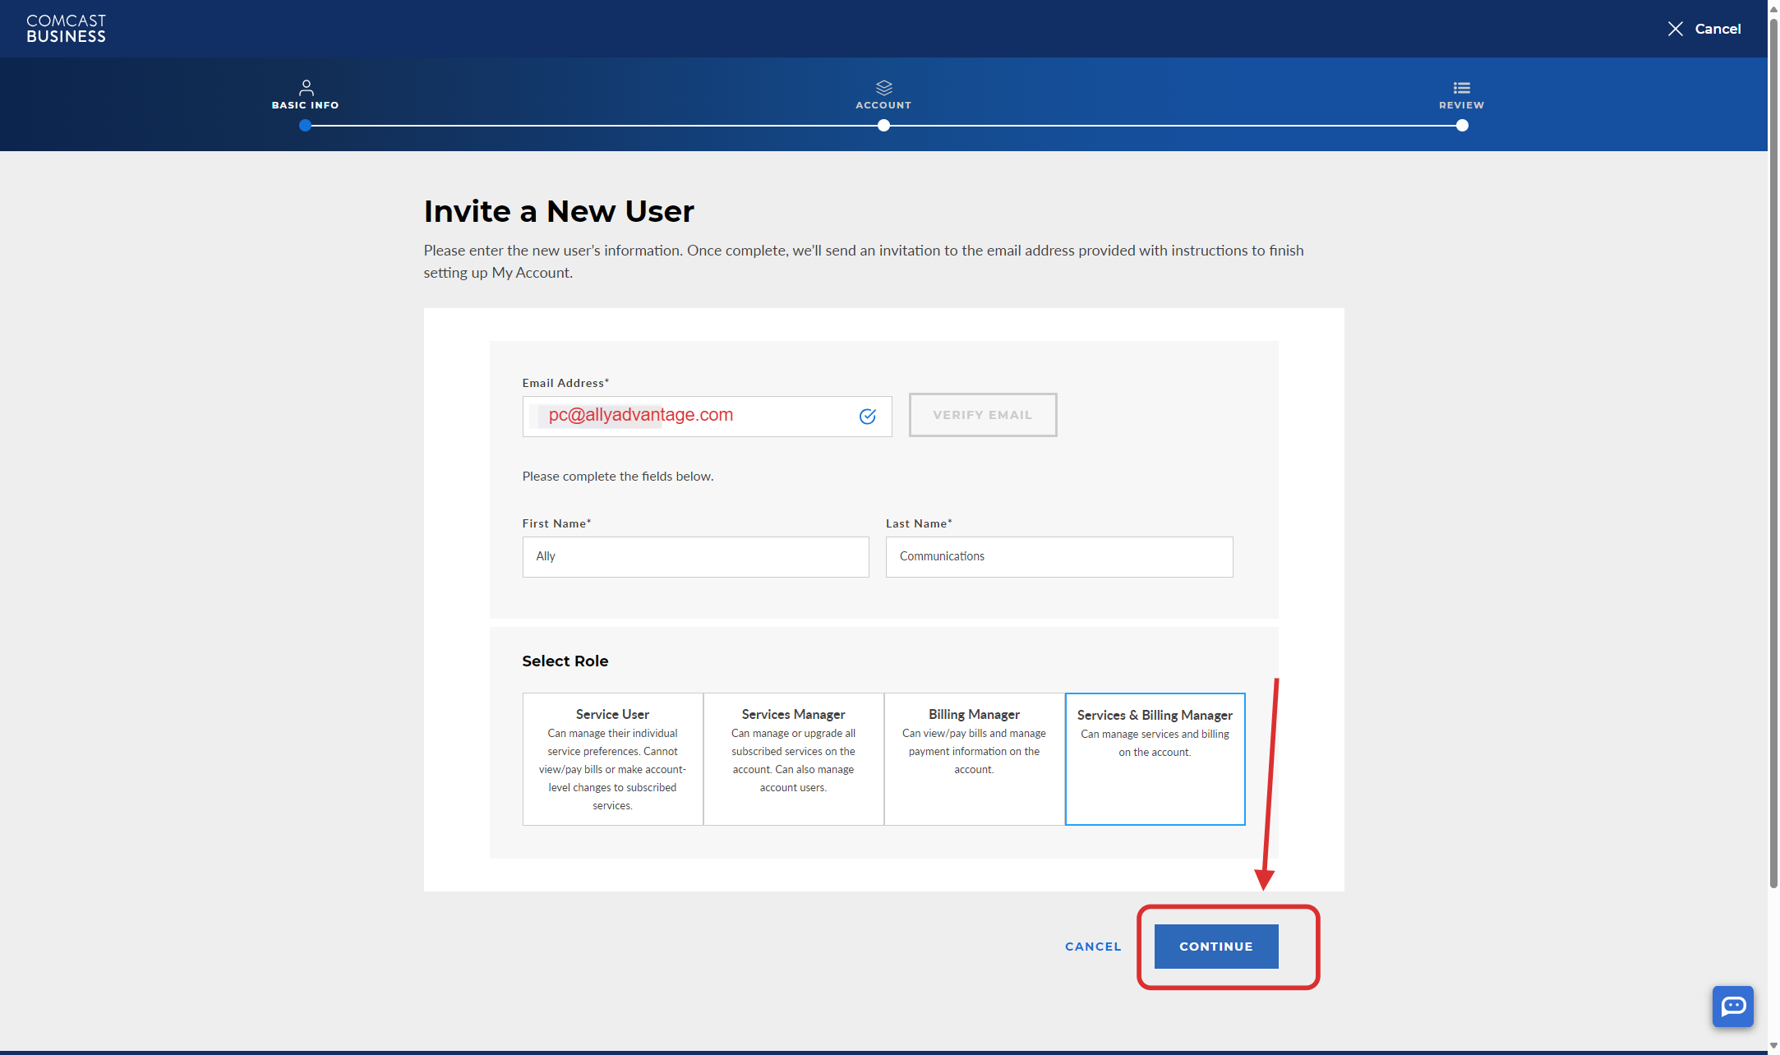Image resolution: width=1780 pixels, height=1055 pixels.
Task: Click the 'Email Address*' field label
Action: click(565, 383)
